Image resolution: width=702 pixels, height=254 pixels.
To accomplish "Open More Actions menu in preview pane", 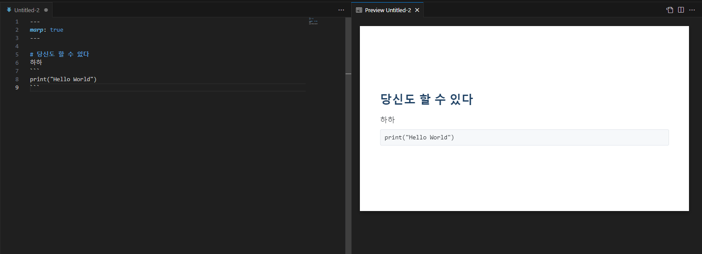I will coord(692,10).
